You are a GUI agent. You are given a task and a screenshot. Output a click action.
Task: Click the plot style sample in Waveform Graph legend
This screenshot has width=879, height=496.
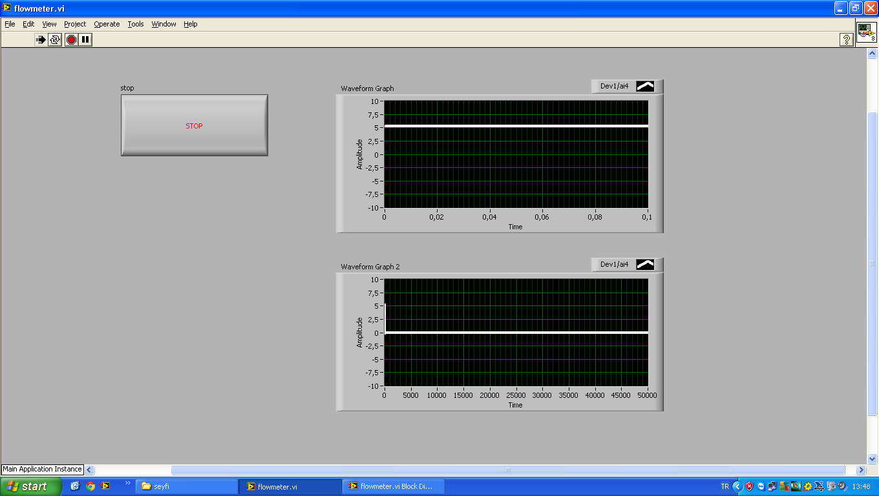click(645, 86)
